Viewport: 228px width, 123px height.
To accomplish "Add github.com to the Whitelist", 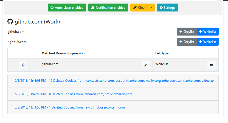I will coord(208,32).
